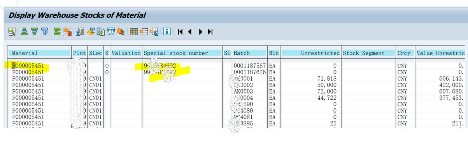
Task: Click Material F000005451 in batch 0001187567 row
Action: pos(28,66)
